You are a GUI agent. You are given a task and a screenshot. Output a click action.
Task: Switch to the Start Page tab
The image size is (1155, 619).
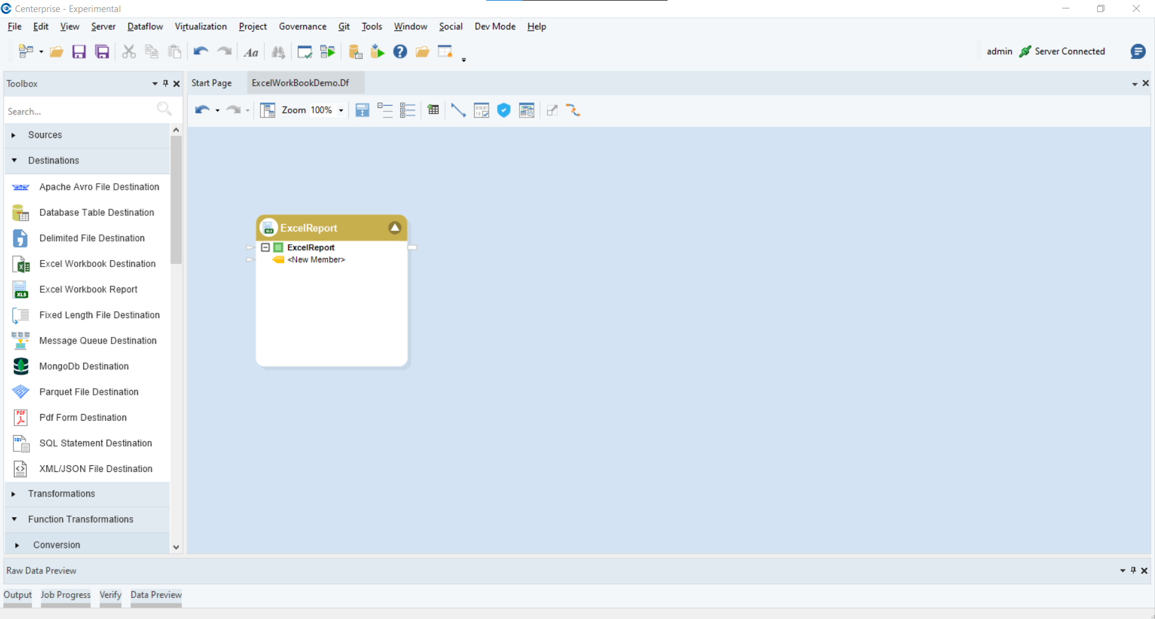tap(211, 83)
